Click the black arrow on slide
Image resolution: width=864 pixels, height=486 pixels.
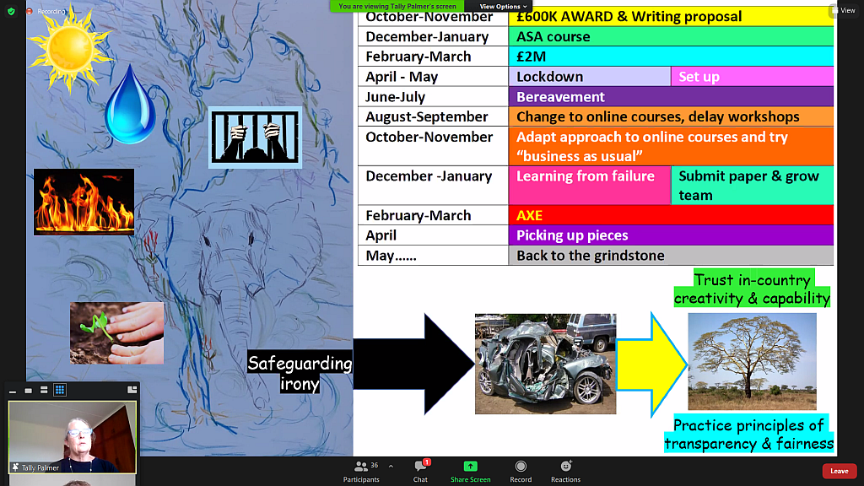tap(413, 364)
